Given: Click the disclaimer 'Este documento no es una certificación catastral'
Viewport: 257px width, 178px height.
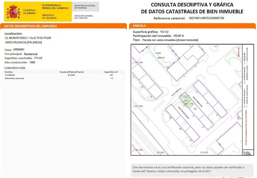Looking at the screenshot, I should pos(163,168).
